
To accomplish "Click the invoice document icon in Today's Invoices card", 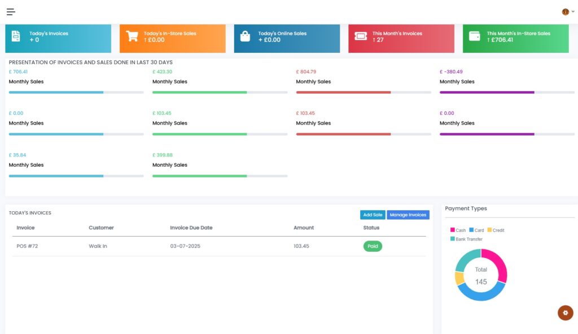I will pos(16,37).
